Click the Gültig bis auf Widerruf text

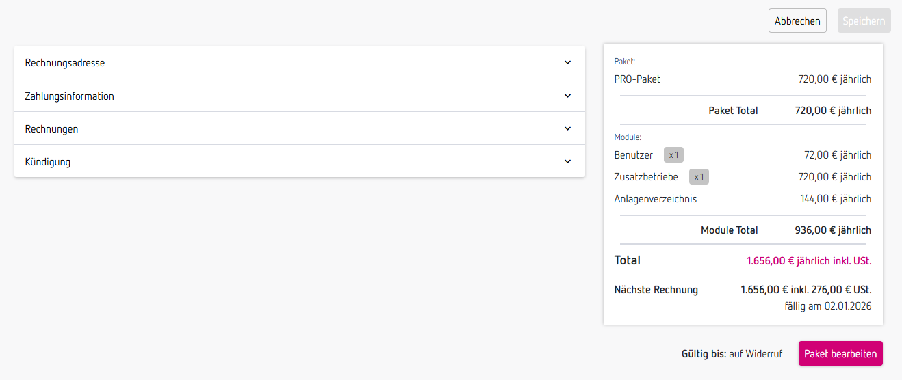(732, 354)
